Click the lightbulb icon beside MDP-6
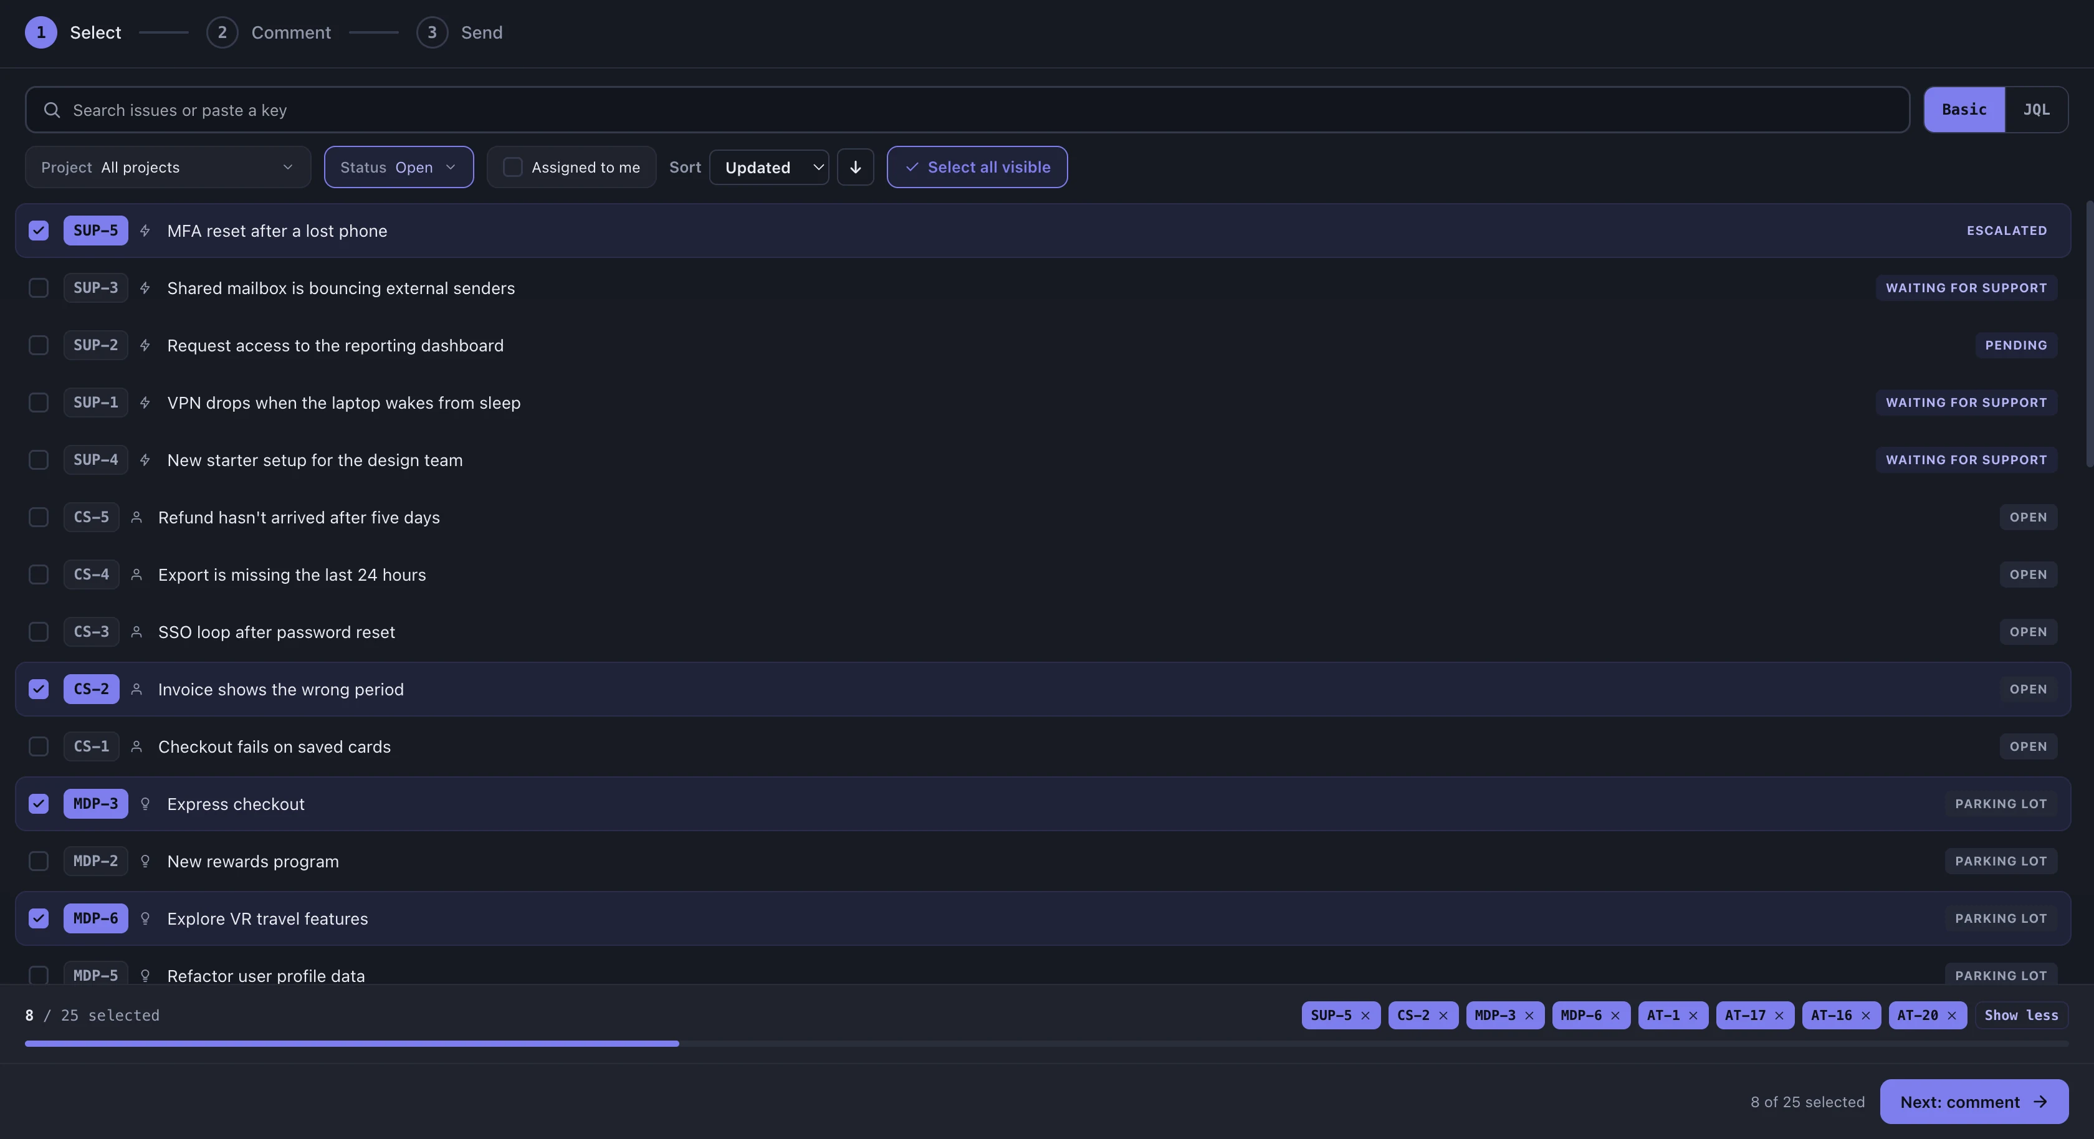Viewport: 2094px width, 1139px height. coord(145,918)
